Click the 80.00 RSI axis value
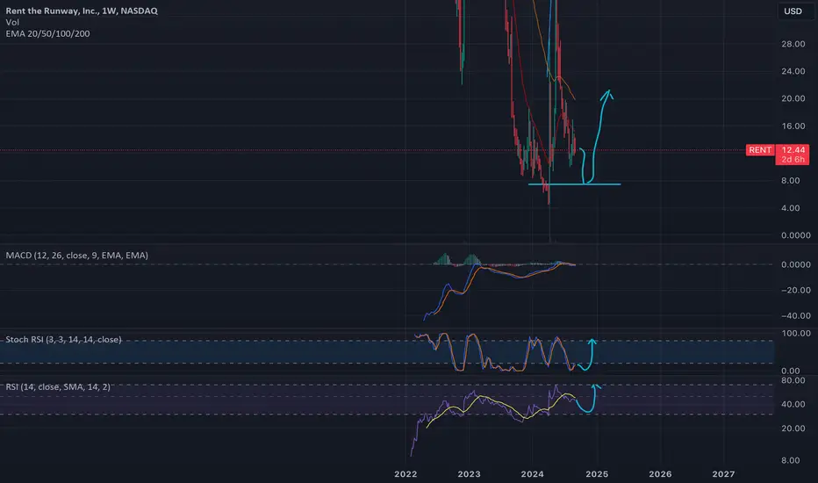This screenshot has height=483, width=818. coord(793,380)
